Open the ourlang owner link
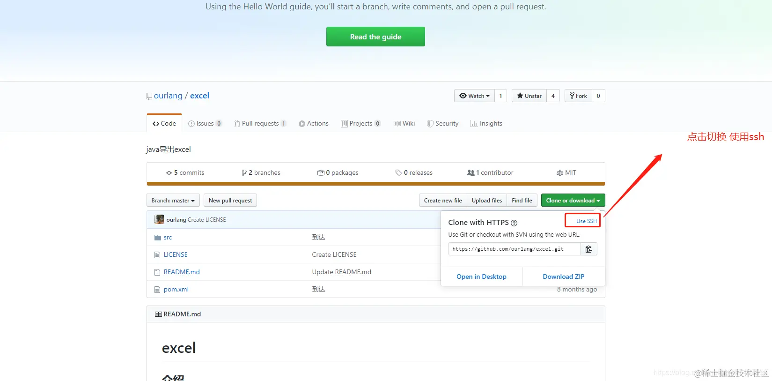 pos(168,96)
